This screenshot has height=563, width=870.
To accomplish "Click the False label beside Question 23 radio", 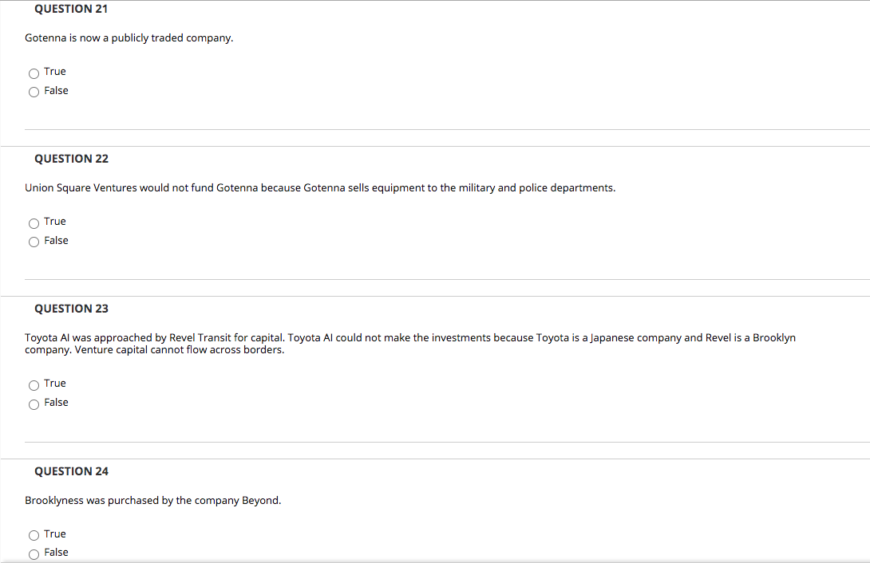I will pyautogui.click(x=57, y=402).
